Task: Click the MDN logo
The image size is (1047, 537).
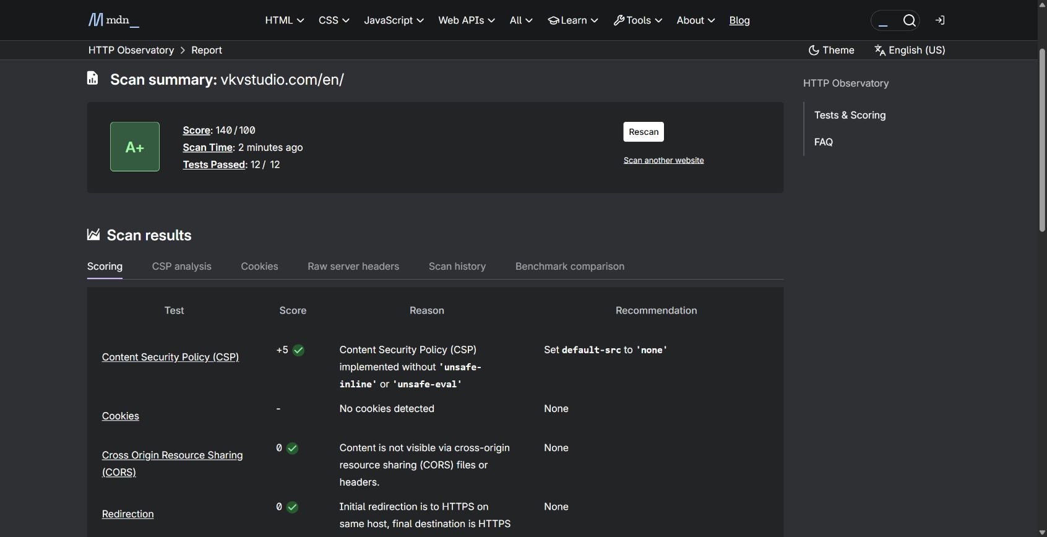Action: tap(113, 20)
